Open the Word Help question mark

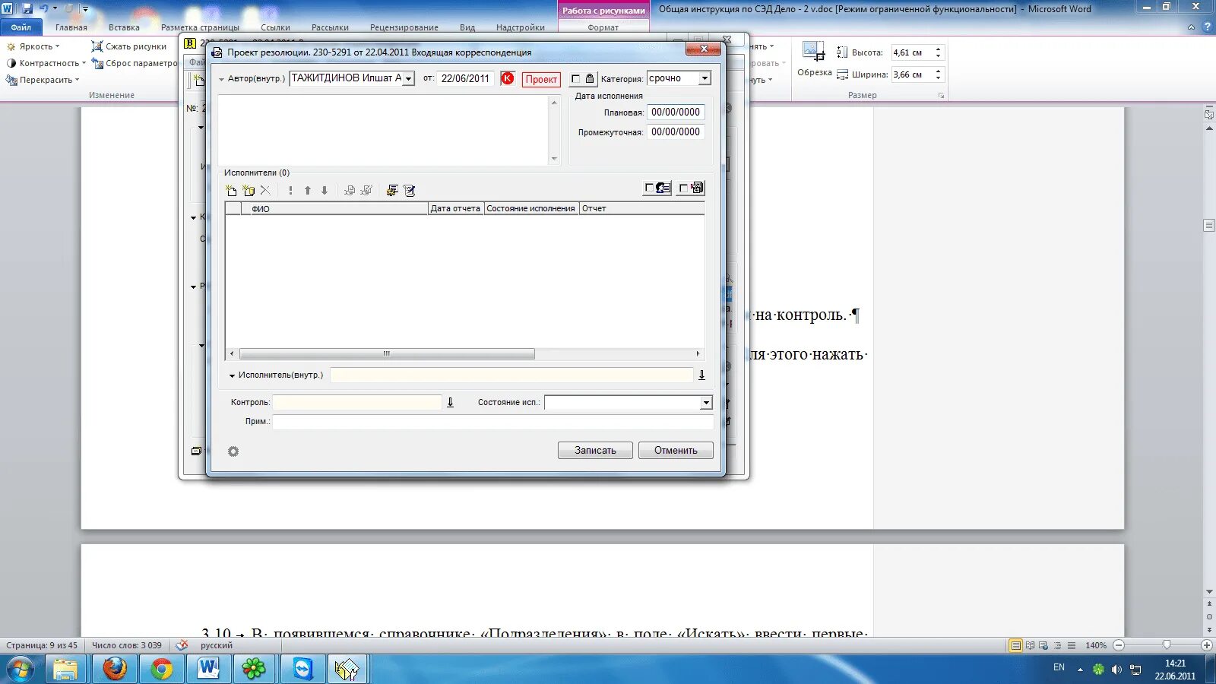(1207, 27)
